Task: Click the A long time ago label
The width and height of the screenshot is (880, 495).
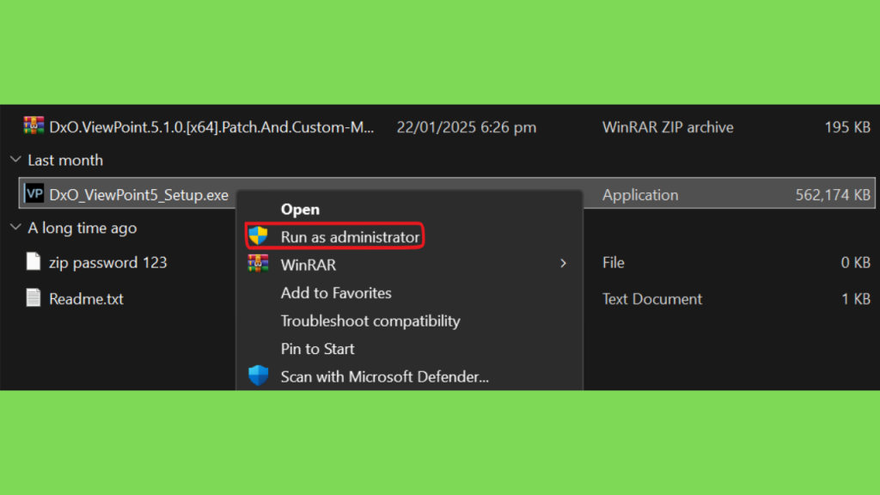Action: (x=82, y=228)
